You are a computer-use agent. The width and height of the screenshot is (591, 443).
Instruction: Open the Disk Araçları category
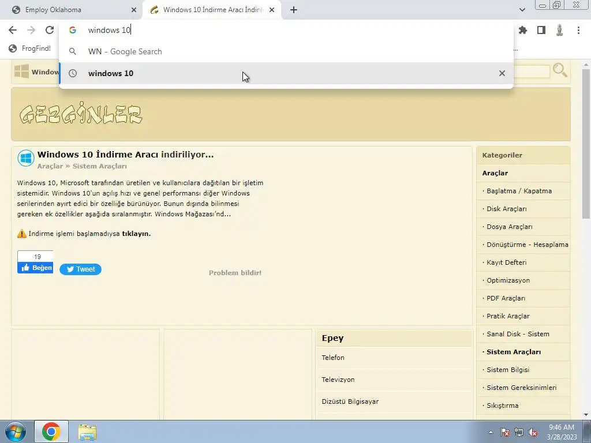click(507, 209)
